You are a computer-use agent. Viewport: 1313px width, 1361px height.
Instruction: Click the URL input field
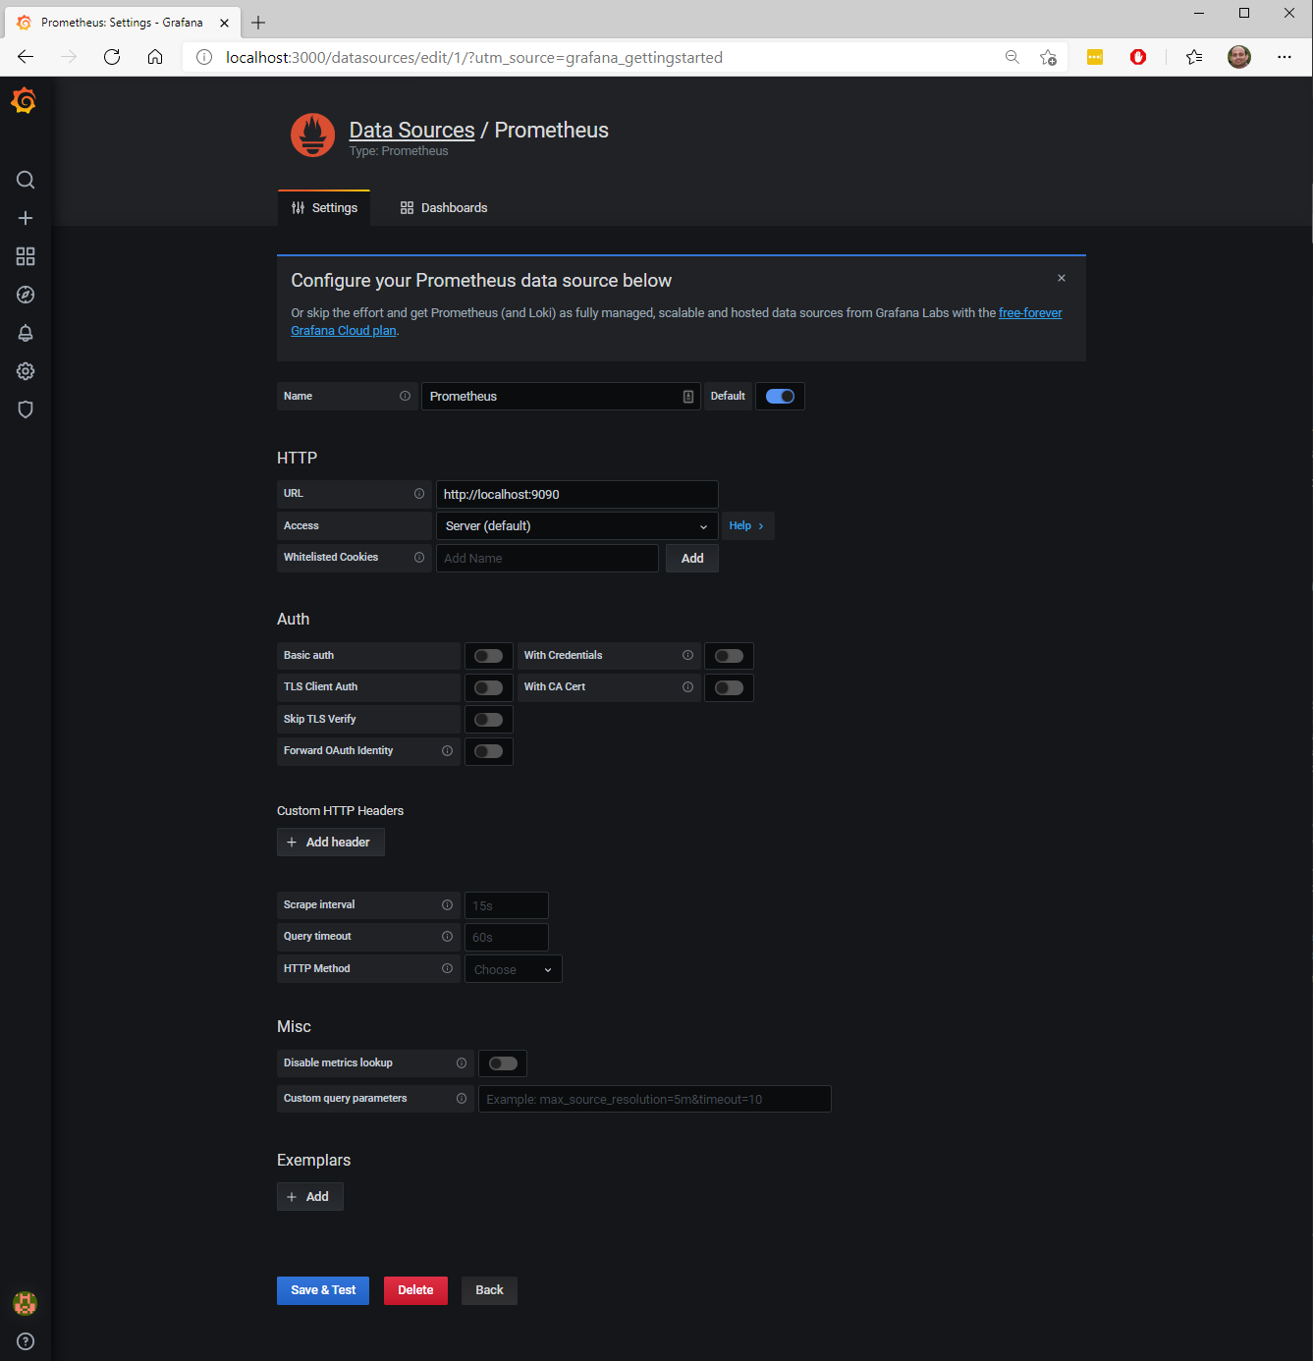click(x=576, y=494)
